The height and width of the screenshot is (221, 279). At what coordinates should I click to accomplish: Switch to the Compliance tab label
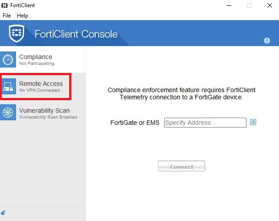pyautogui.click(x=36, y=57)
